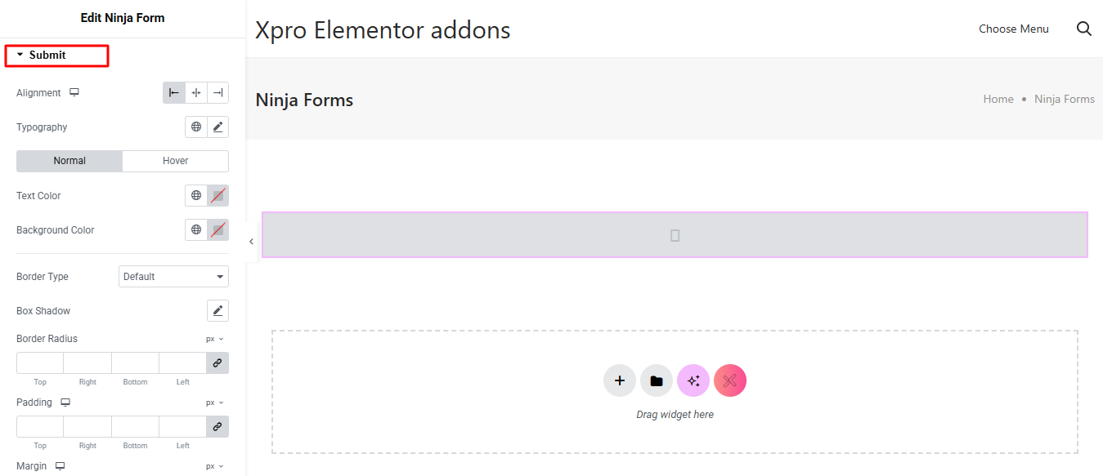Set alignment to left

[x=174, y=93]
